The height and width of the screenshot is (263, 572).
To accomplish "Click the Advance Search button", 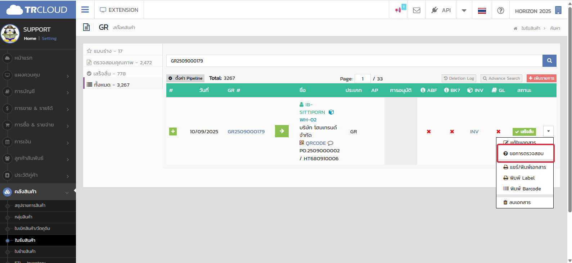I will tap(501, 78).
